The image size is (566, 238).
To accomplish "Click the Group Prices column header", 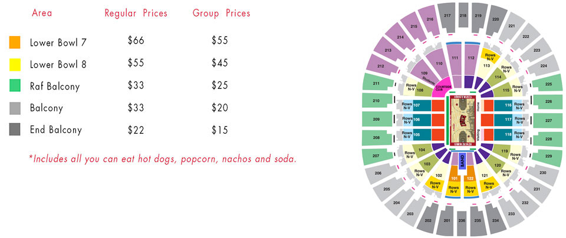I will (221, 14).
